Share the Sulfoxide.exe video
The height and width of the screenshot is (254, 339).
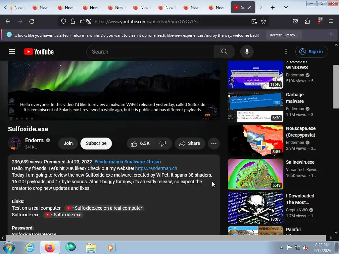(x=190, y=144)
